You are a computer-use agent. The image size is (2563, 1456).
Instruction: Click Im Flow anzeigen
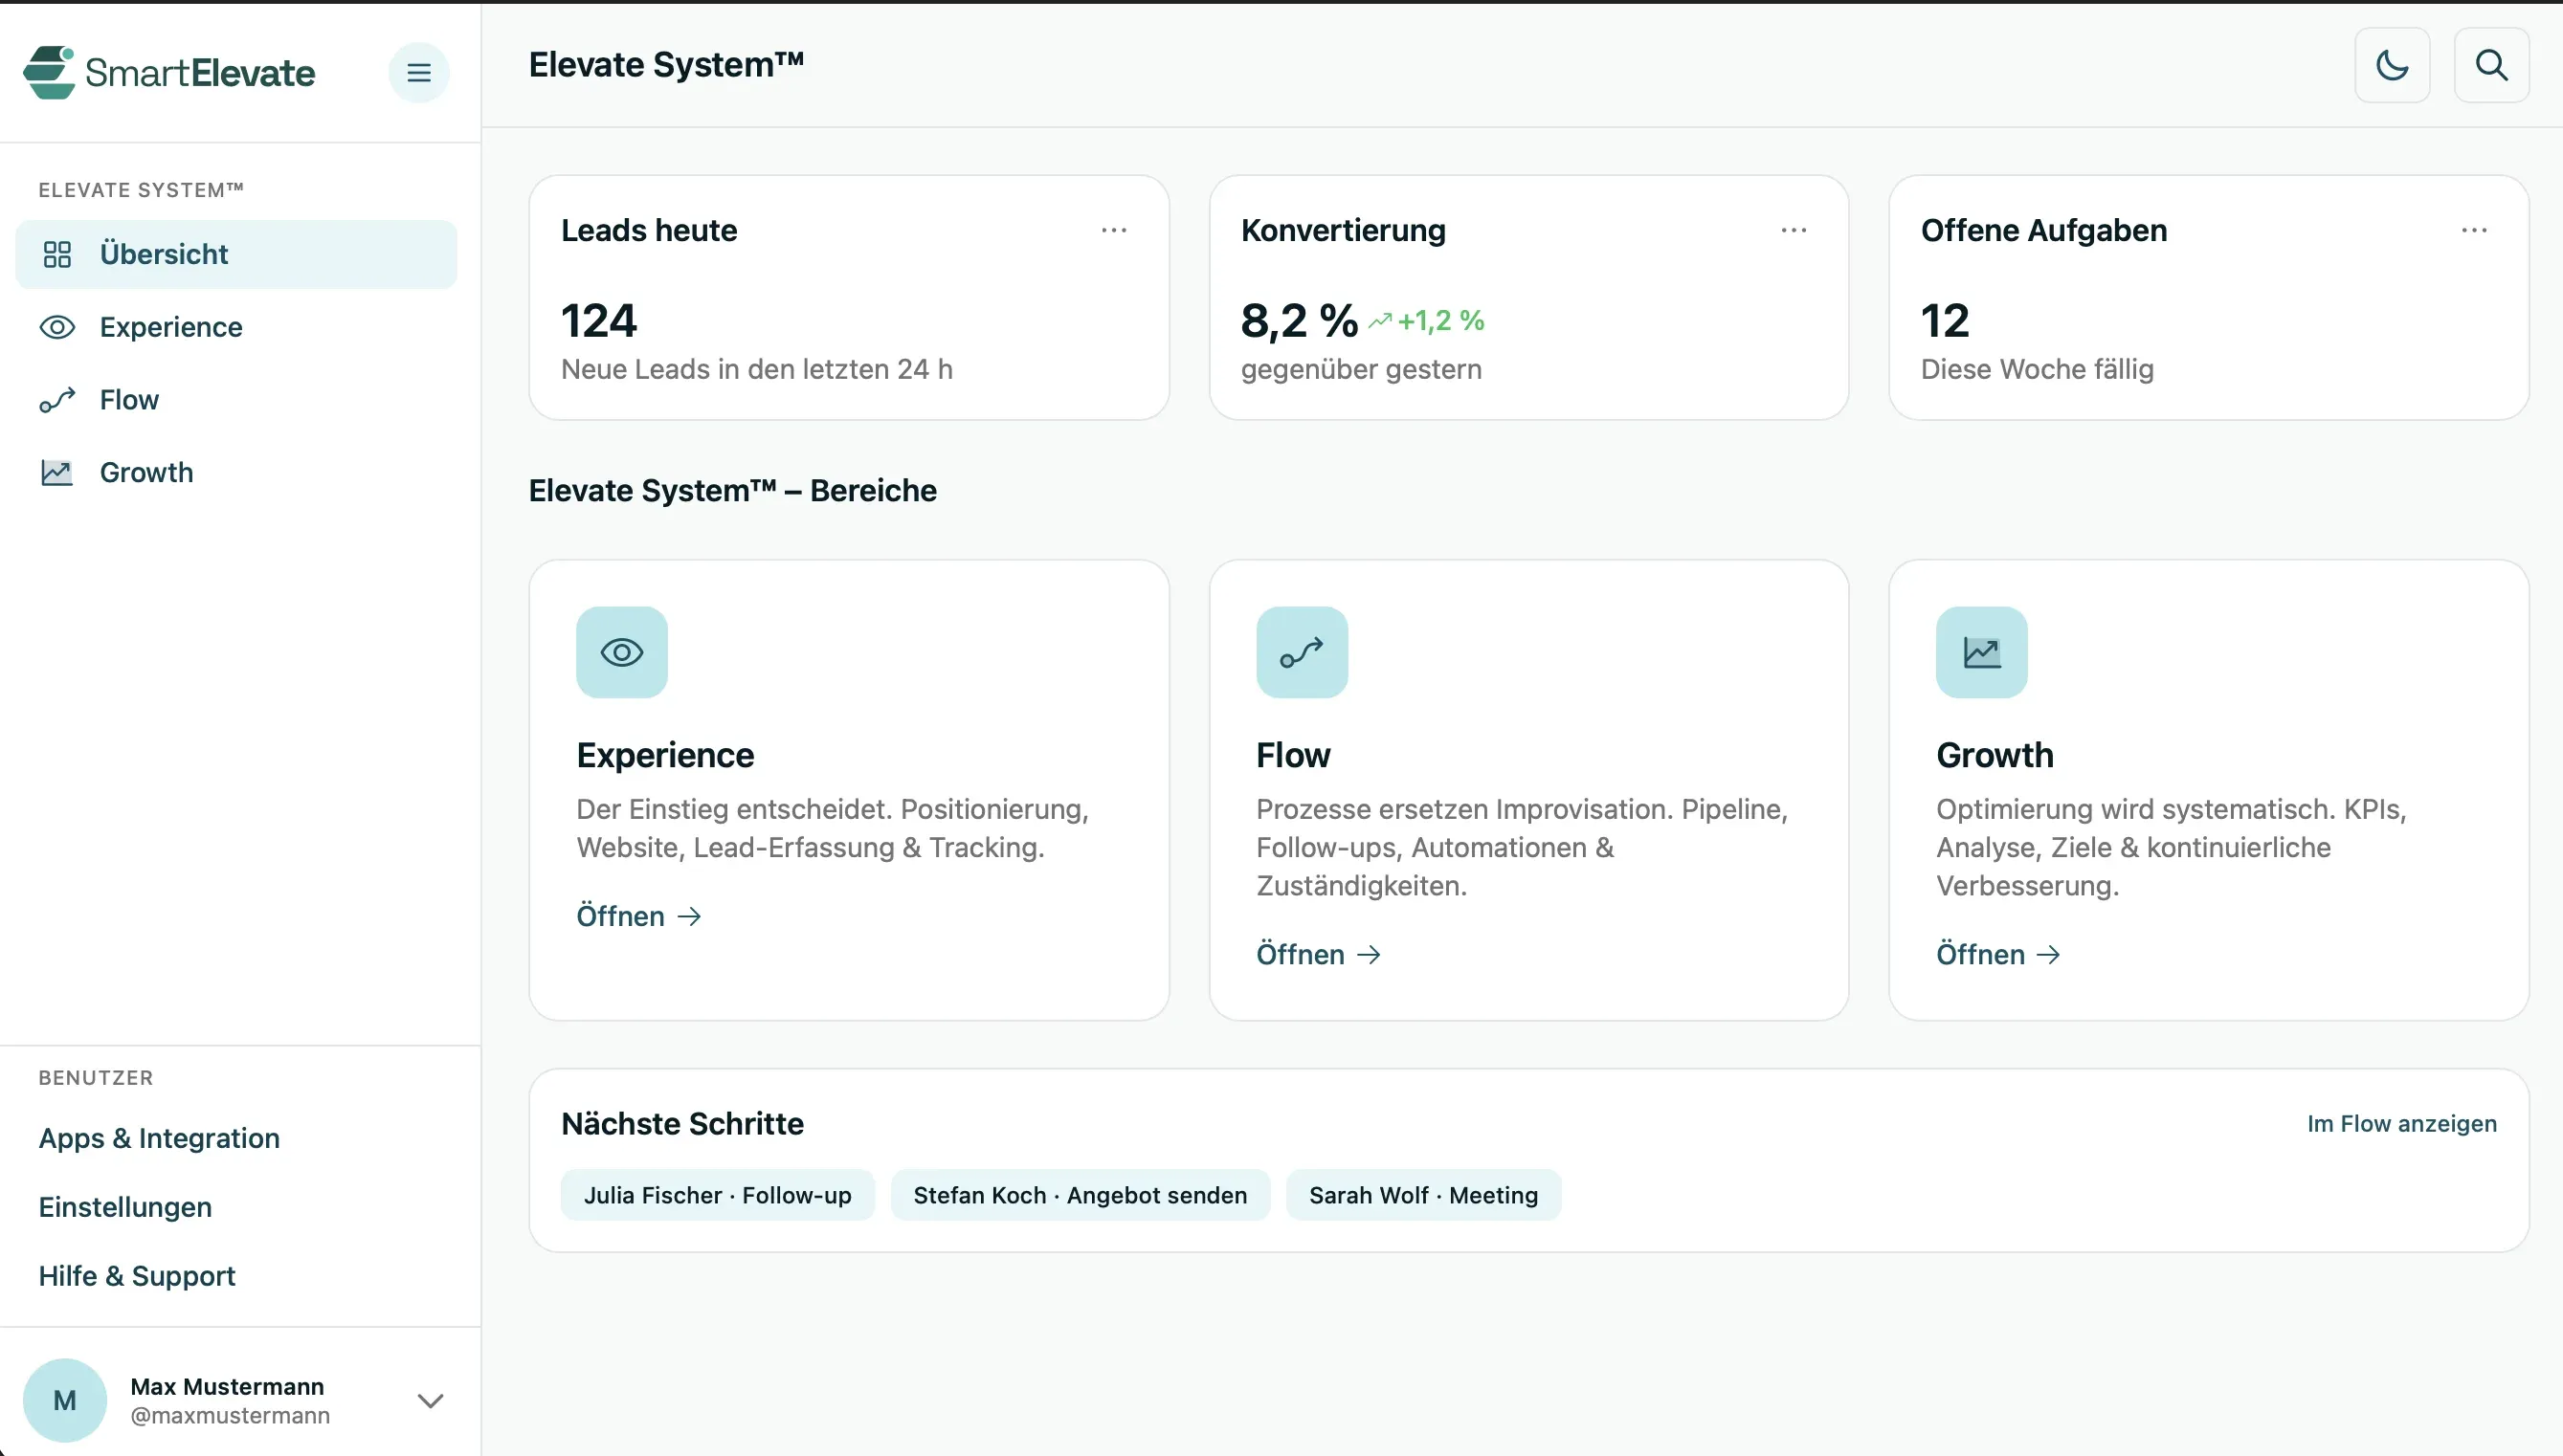[2401, 1123]
